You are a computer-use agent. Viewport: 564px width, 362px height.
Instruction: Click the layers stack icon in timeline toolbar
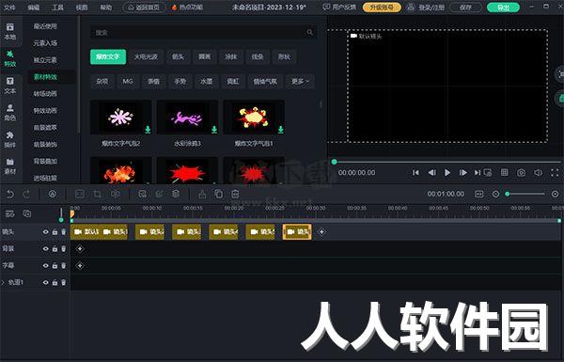click(176, 194)
